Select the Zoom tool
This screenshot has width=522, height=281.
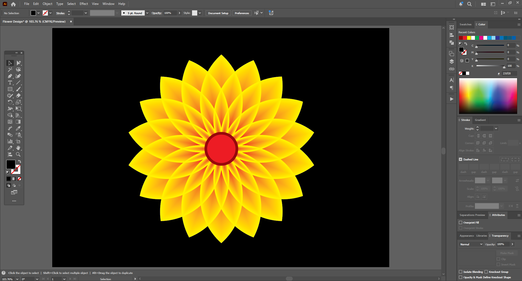[x=18, y=154]
